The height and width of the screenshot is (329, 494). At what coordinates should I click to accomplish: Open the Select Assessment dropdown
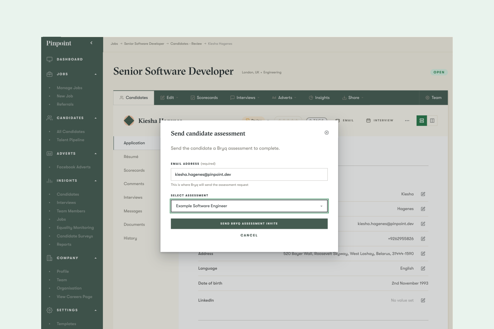pos(249,206)
